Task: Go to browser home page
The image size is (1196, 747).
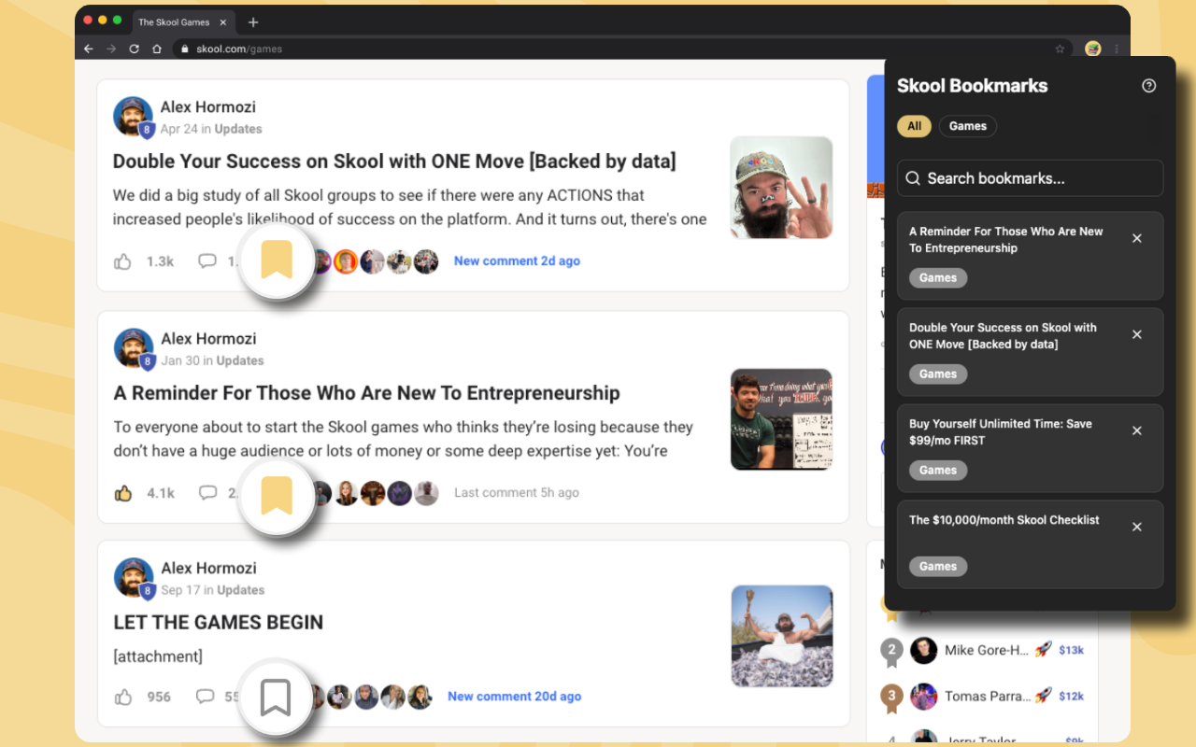Action: 156,49
